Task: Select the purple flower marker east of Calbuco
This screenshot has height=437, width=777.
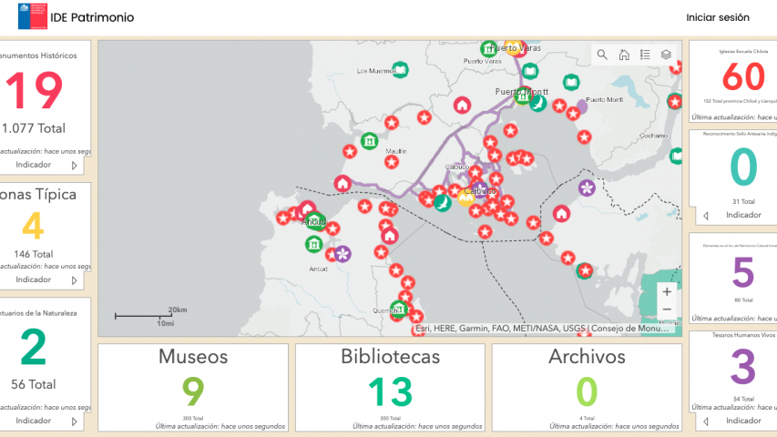Action: [x=587, y=188]
